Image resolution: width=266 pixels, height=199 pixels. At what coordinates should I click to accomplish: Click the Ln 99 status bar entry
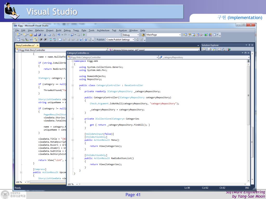[x=187, y=188]
